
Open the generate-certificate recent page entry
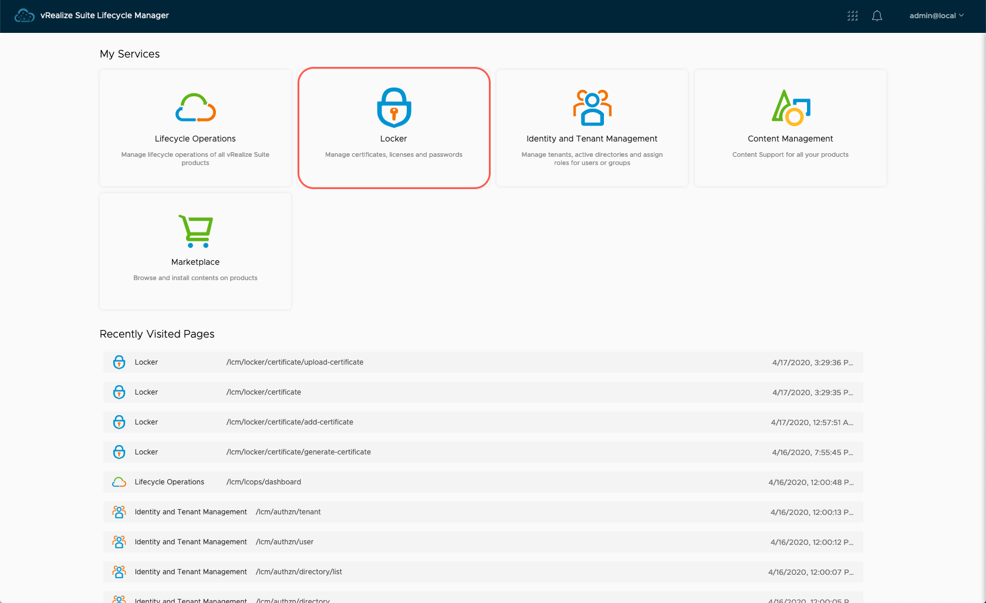(299, 452)
